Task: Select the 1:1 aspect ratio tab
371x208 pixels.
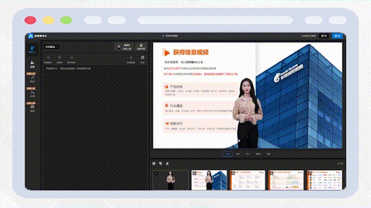Action: 248,154
